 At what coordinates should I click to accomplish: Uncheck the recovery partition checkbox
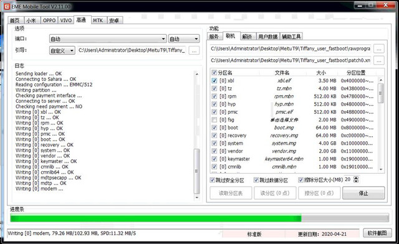[x=214, y=136]
